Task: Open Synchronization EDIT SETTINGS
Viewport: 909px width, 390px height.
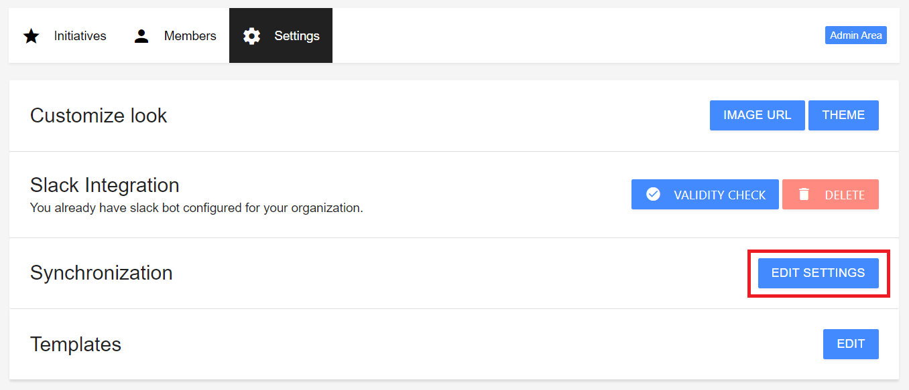Action: [819, 273]
